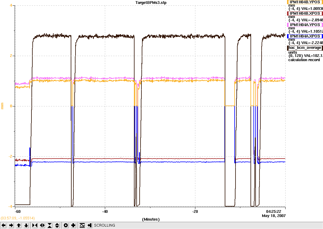The width and height of the screenshot is (323, 229).
Task: Click the pan right arrow button
Action: click(11, 225)
